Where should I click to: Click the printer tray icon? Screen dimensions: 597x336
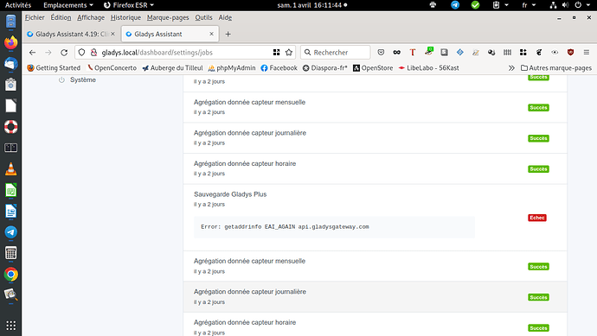coord(433,5)
